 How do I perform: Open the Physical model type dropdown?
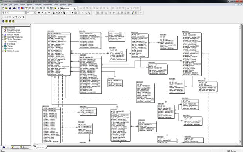click(x=68, y=8)
